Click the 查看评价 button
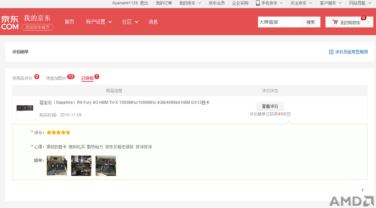 270,106
